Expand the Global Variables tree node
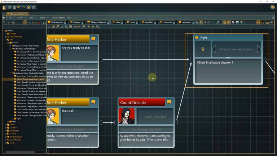277x156 pixels. [6, 36]
